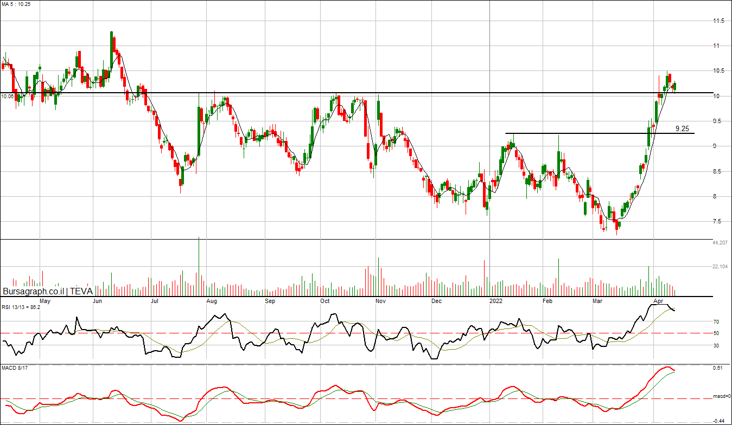732x425 pixels.
Task: Select the Jun date axis label
Action: 98,300
